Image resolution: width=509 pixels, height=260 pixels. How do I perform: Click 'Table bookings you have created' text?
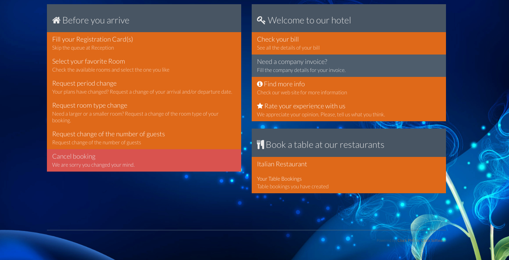coord(293,187)
